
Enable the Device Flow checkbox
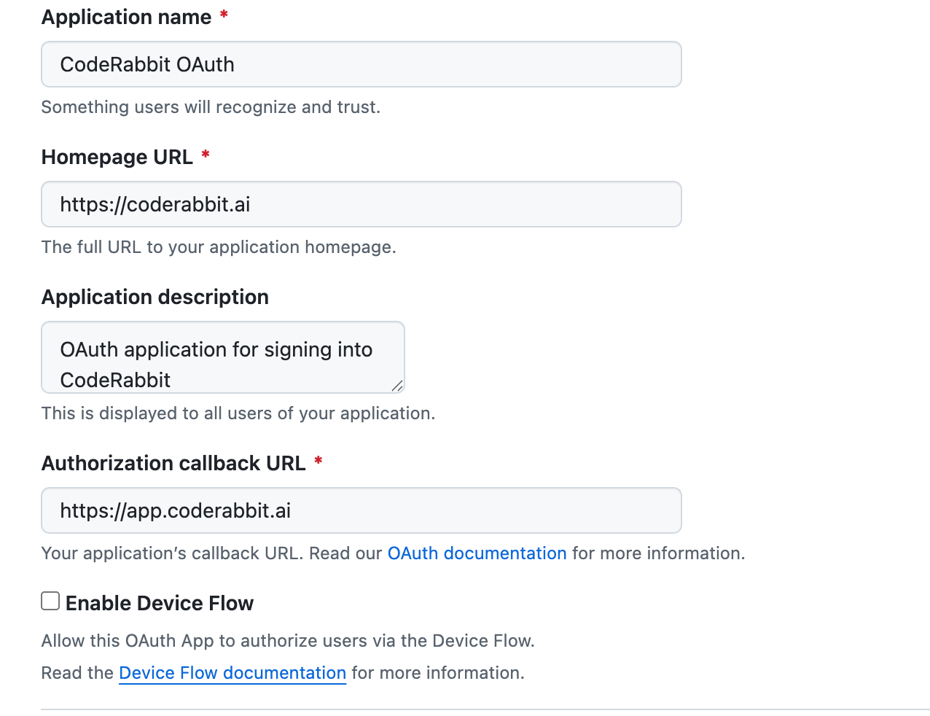pyautogui.click(x=50, y=602)
